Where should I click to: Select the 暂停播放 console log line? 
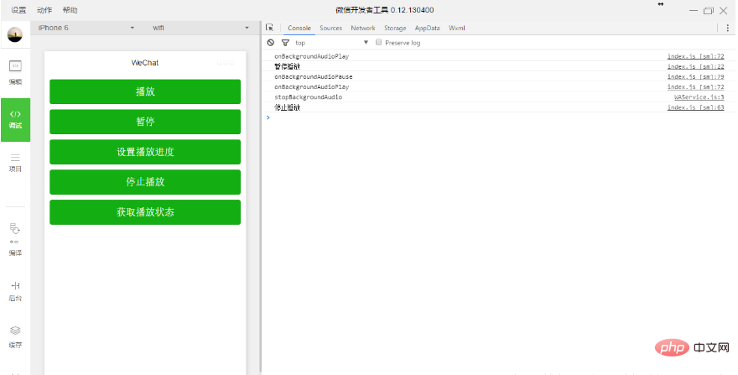click(x=287, y=66)
